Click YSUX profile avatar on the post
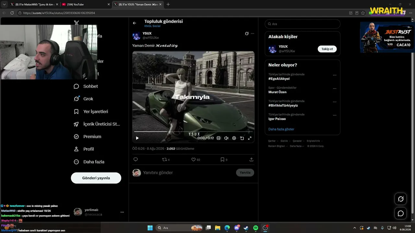The image size is (415, 233). coord(136,36)
